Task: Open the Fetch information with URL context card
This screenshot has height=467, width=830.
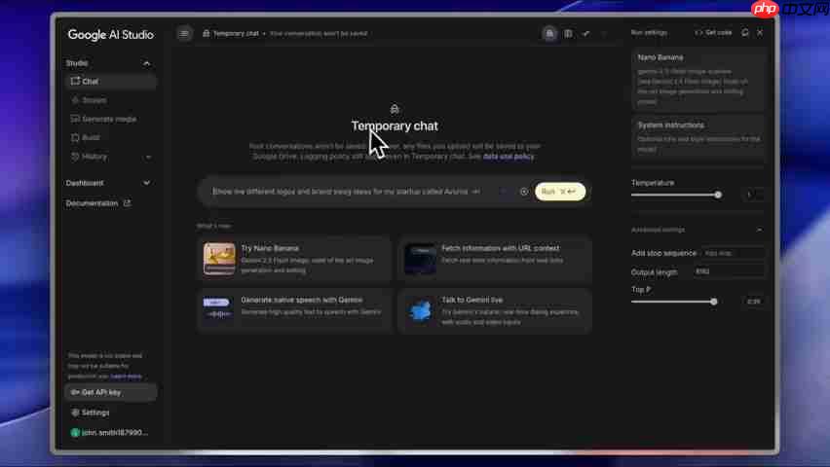Action: (495, 259)
